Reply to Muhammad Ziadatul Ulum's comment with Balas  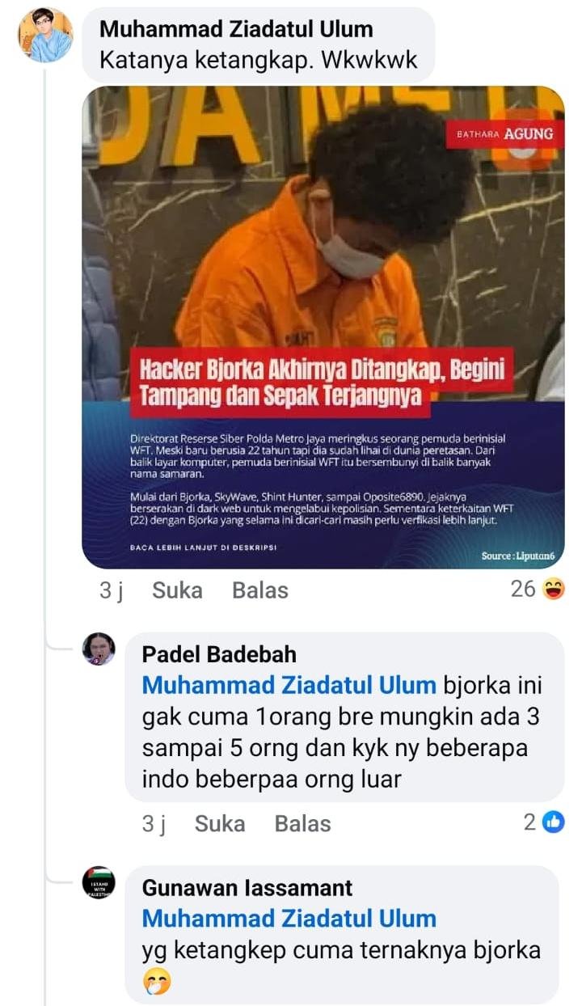click(x=260, y=590)
